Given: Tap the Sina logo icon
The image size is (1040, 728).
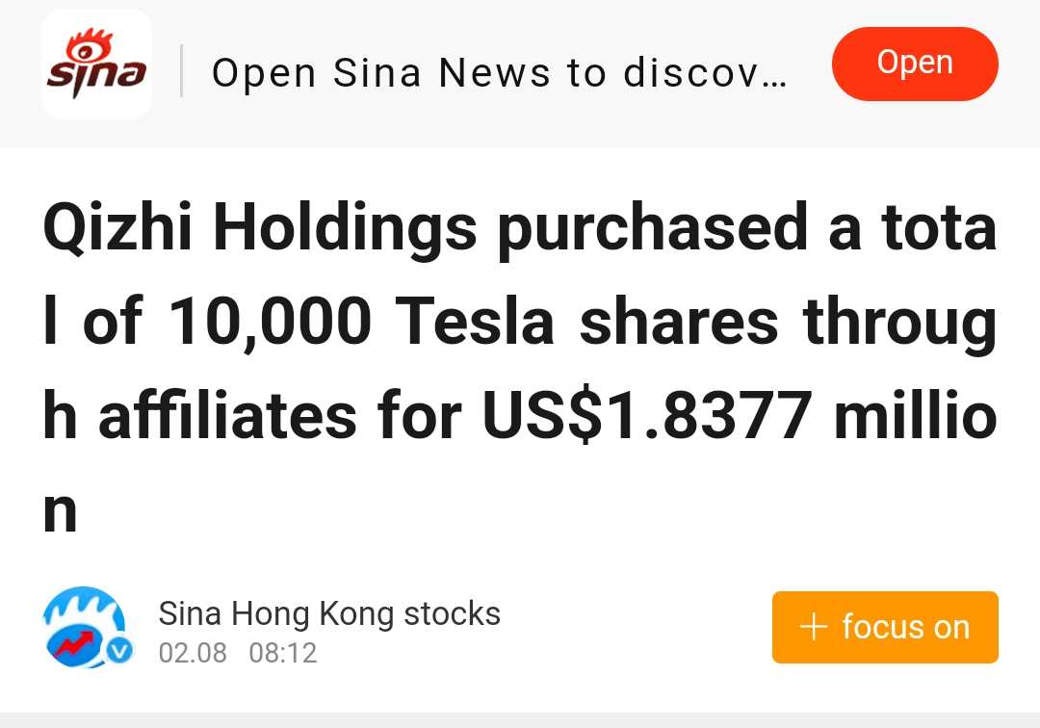Looking at the screenshot, I should [x=97, y=64].
